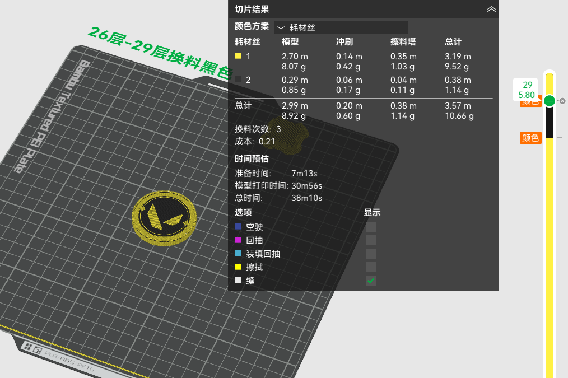Viewport: 568px width, 378px height.
Task: Click the 总计 column header
Action: (453, 41)
